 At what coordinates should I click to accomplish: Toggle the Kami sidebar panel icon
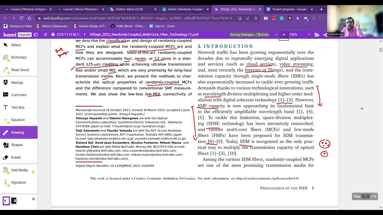36,35
